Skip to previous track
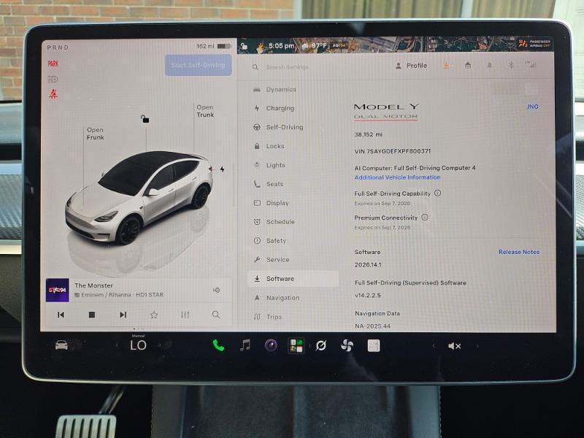The height and width of the screenshot is (438, 584). pyautogui.click(x=61, y=315)
